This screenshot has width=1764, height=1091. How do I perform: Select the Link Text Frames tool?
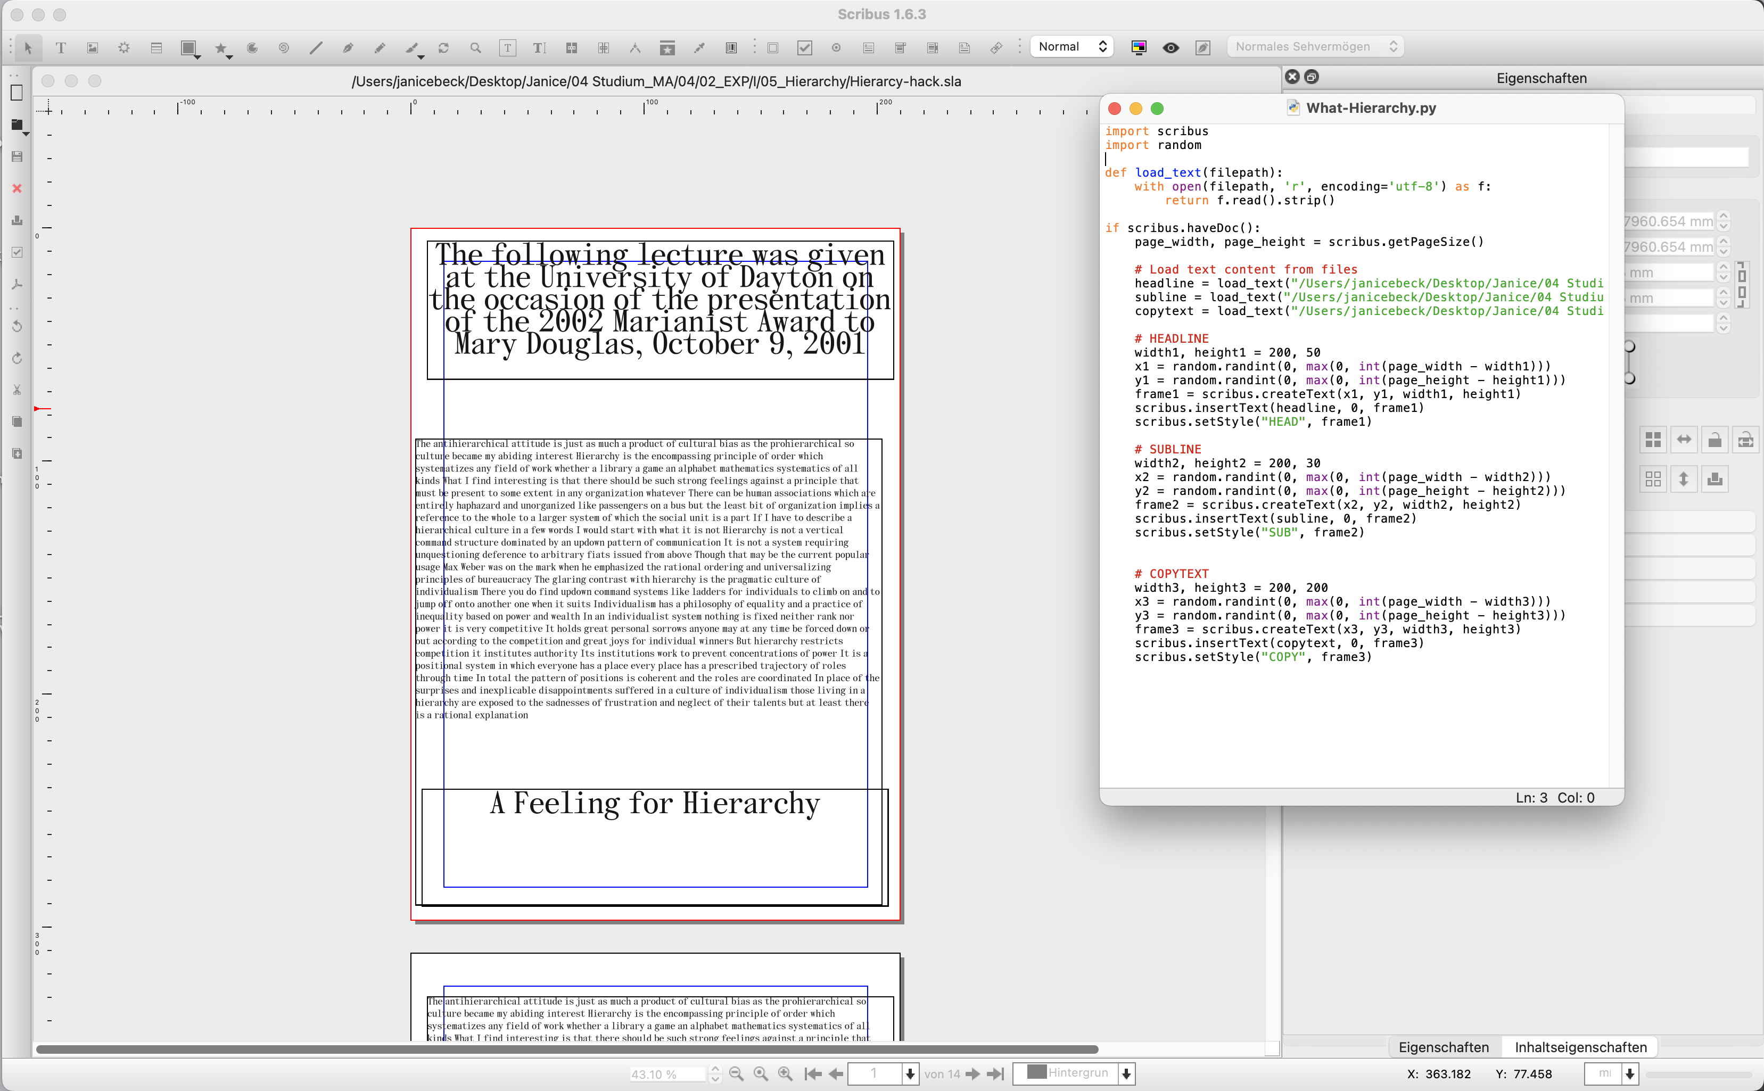pyautogui.click(x=571, y=47)
